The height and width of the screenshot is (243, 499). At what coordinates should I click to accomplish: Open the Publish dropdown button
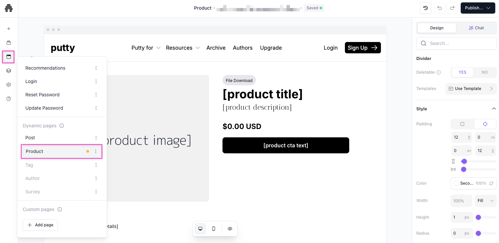coord(478,8)
